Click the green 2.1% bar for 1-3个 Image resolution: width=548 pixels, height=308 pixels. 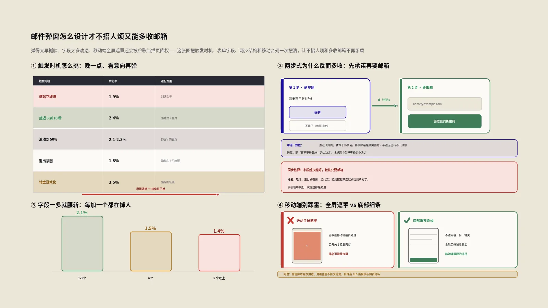[82, 243]
